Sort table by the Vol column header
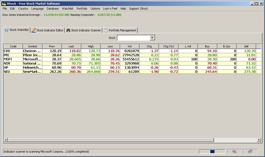 [130, 46]
